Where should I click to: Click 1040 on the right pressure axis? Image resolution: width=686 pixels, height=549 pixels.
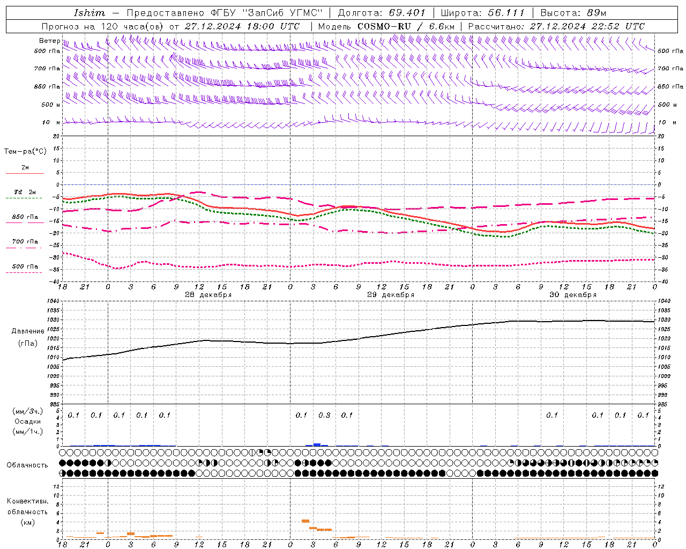(663, 301)
